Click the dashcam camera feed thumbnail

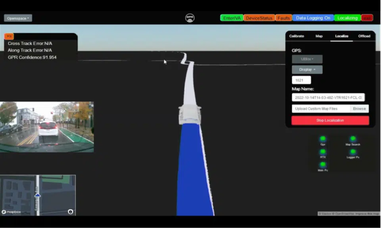click(47, 127)
